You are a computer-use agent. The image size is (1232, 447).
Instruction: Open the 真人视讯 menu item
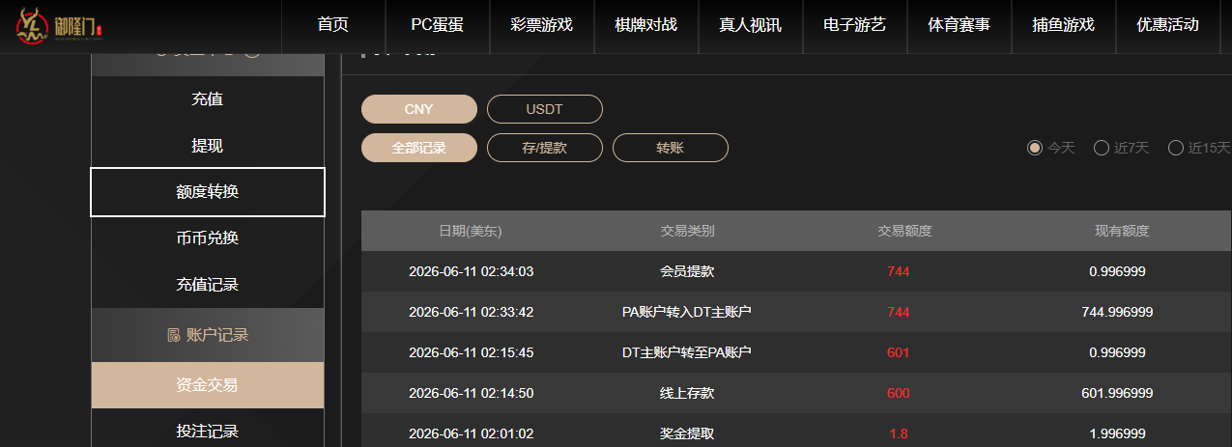click(x=751, y=25)
